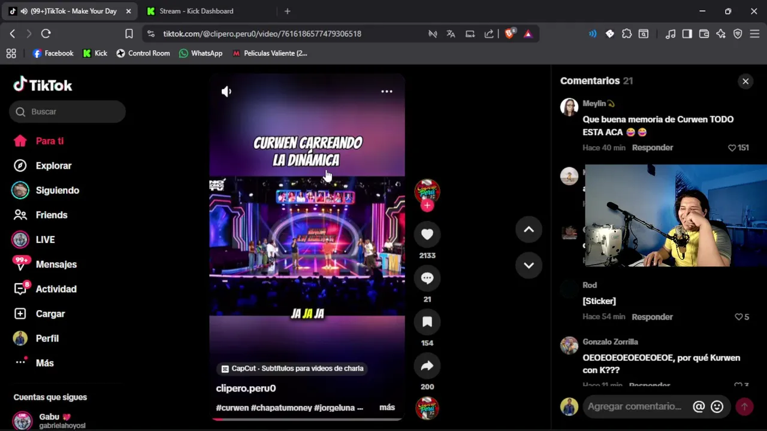Go back in the browser
Viewport: 767px width, 431px height.
pyautogui.click(x=13, y=34)
